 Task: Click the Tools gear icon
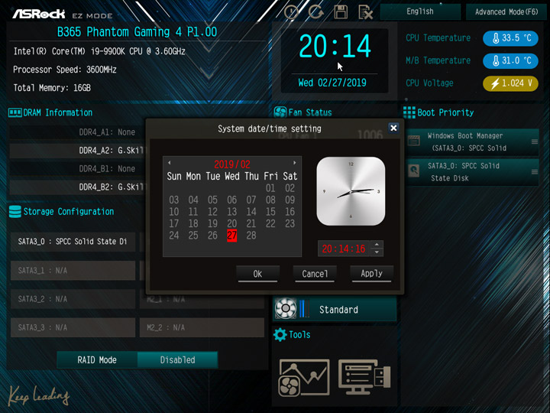280,335
